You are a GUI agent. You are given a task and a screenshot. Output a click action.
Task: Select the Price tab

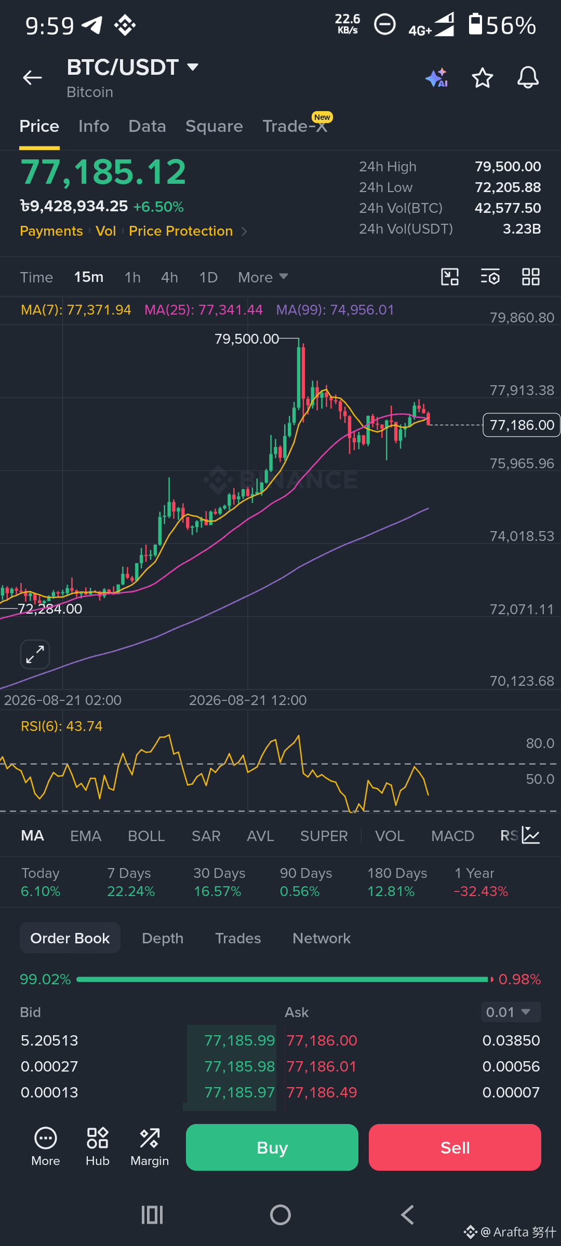[x=39, y=126]
